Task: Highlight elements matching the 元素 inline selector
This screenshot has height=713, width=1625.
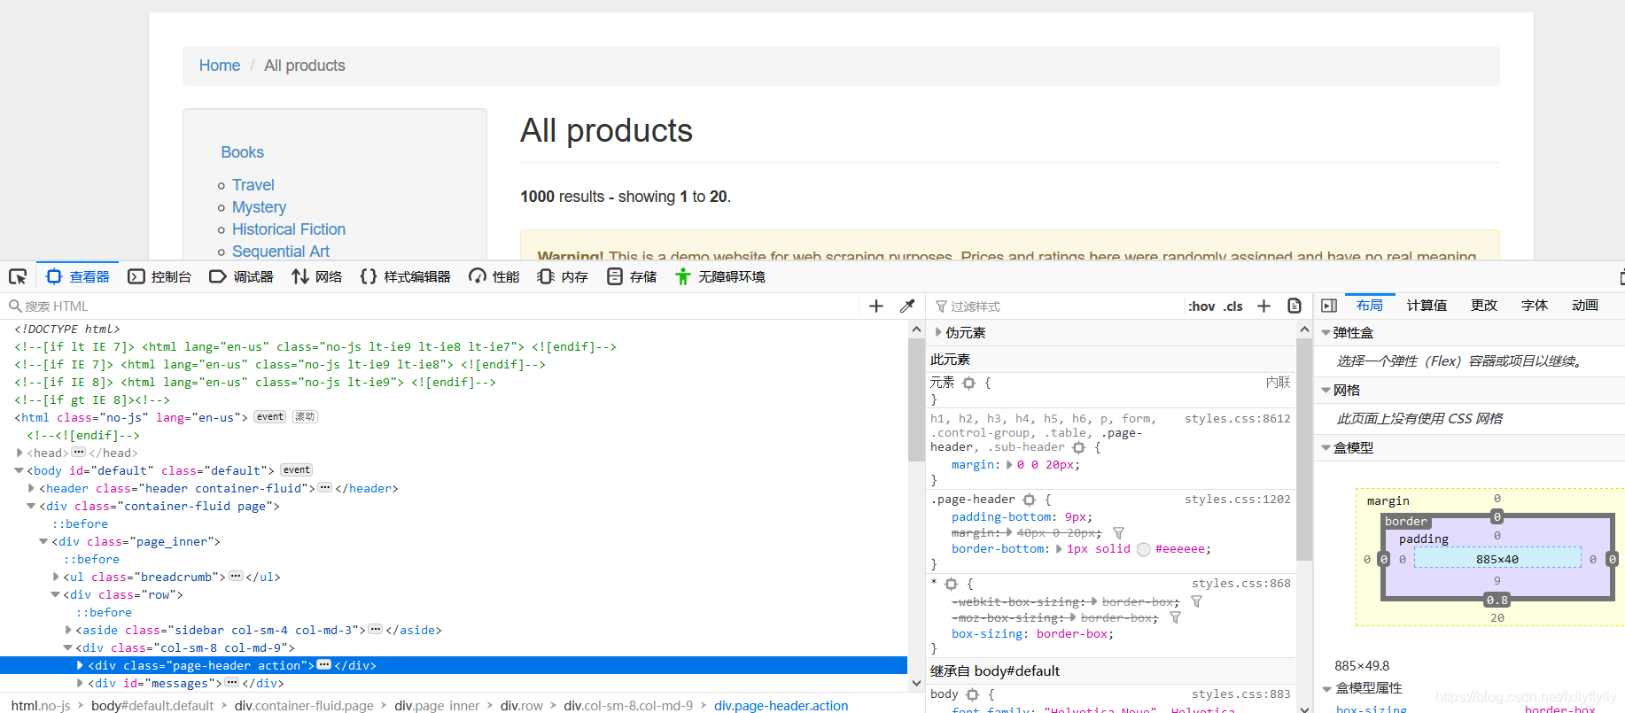Action: click(x=968, y=383)
